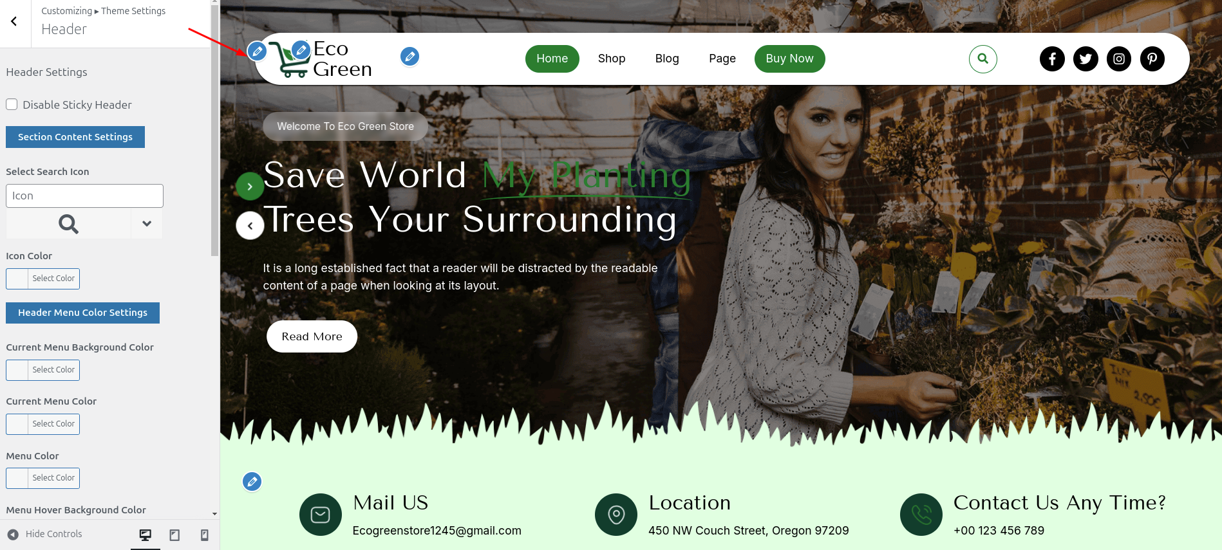The height and width of the screenshot is (550, 1222).
Task: Click the Mail US envelope icon
Action: 321,515
